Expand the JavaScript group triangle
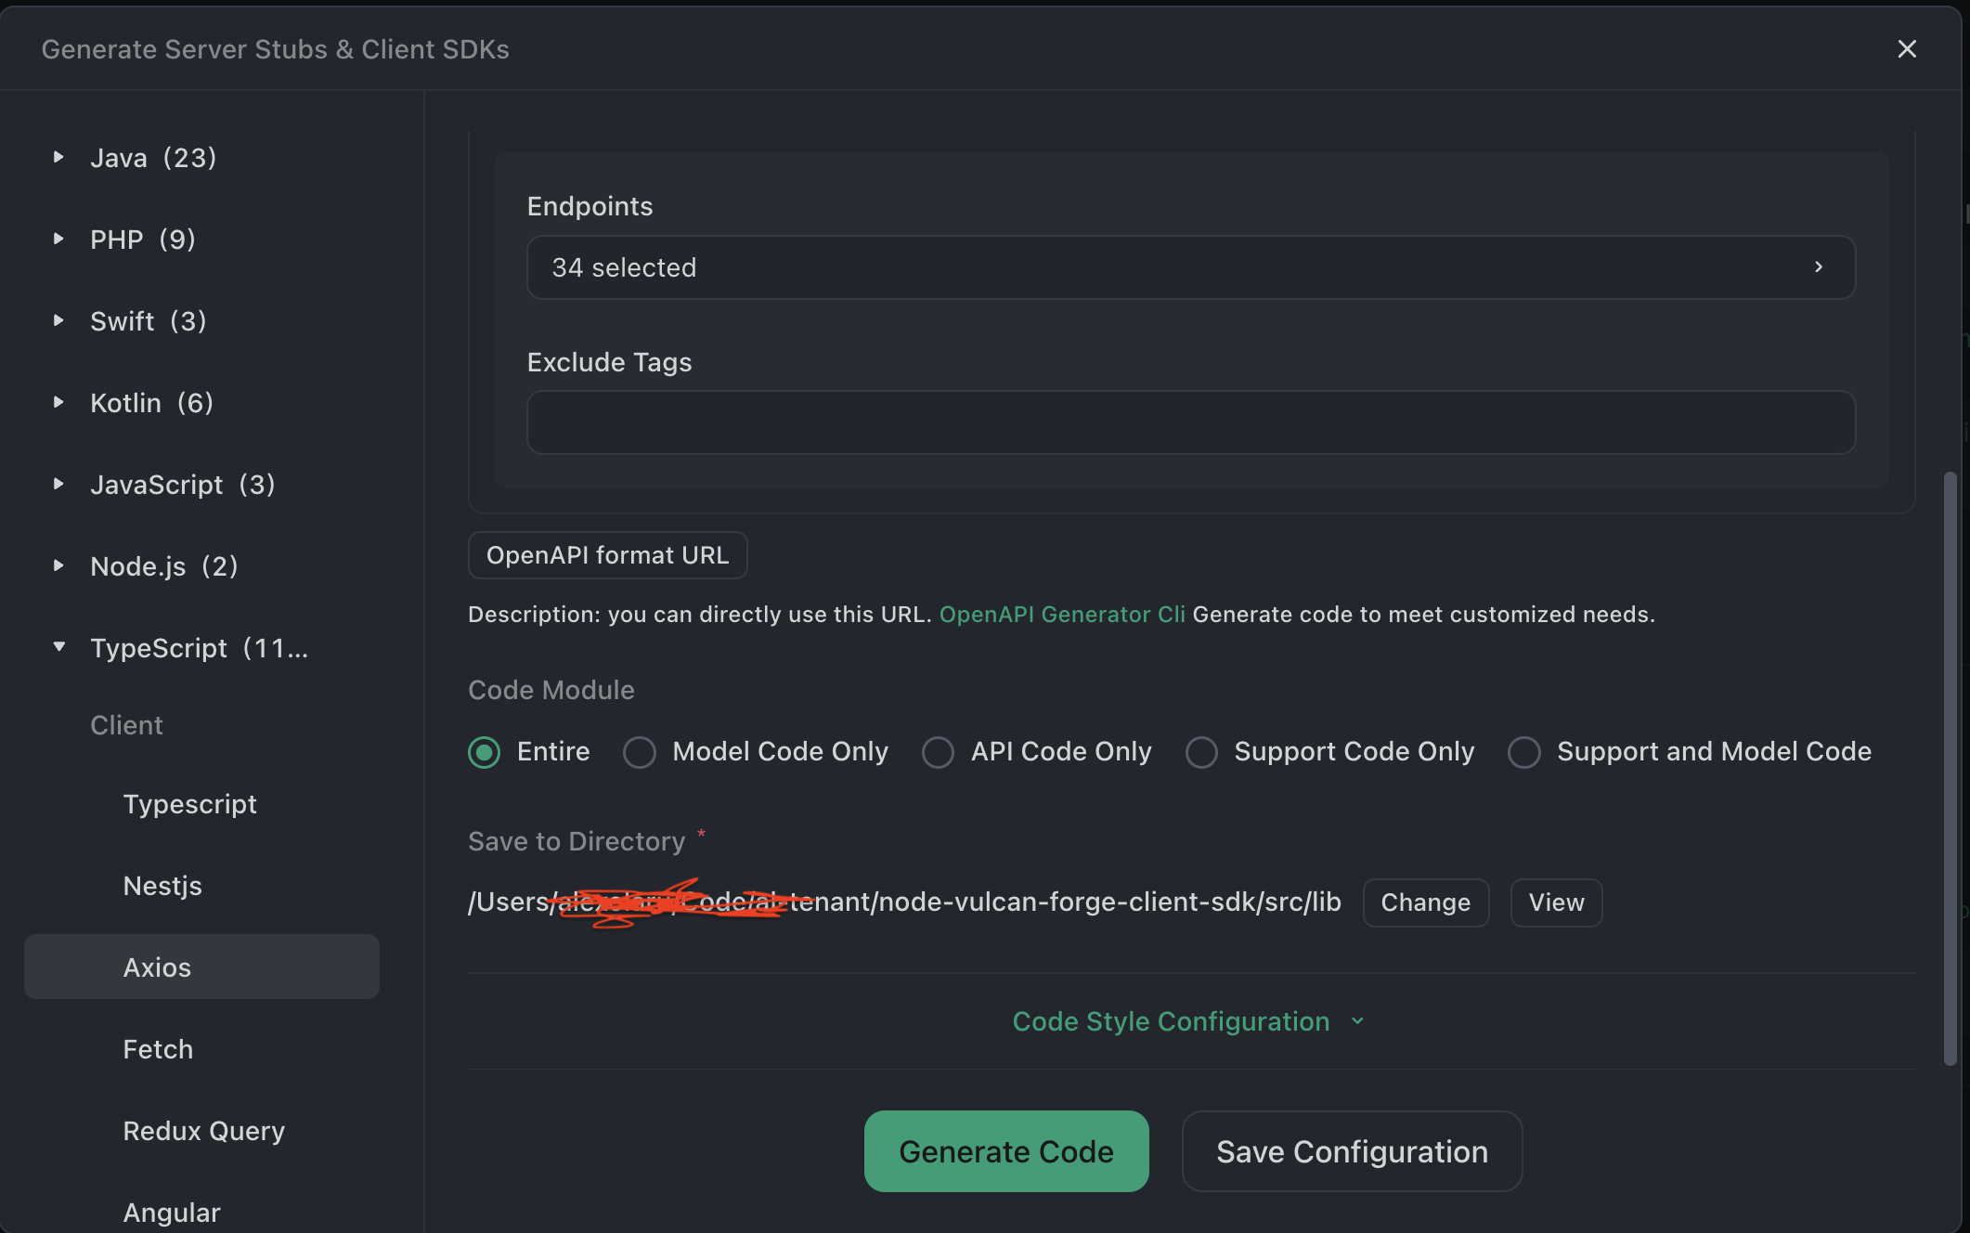1970x1233 pixels. pyautogui.click(x=58, y=485)
